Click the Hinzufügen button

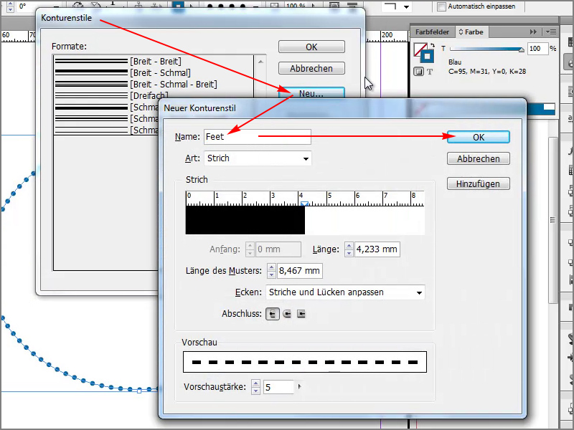coord(479,183)
